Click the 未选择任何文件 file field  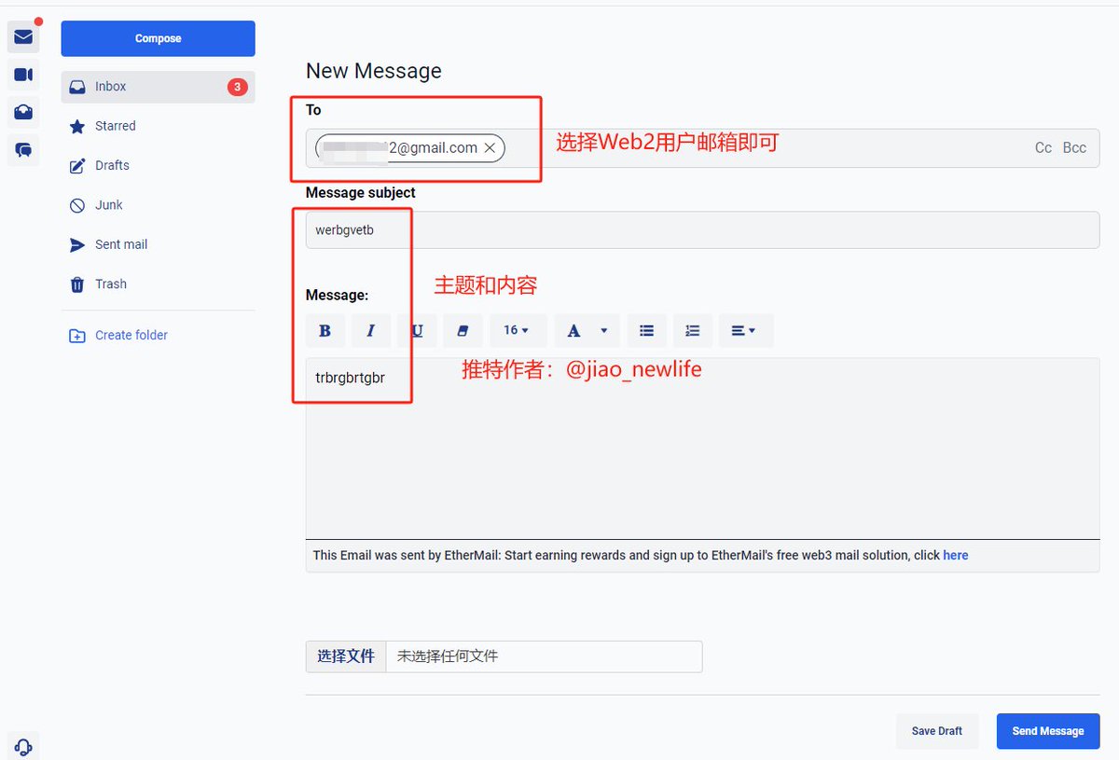[544, 656]
